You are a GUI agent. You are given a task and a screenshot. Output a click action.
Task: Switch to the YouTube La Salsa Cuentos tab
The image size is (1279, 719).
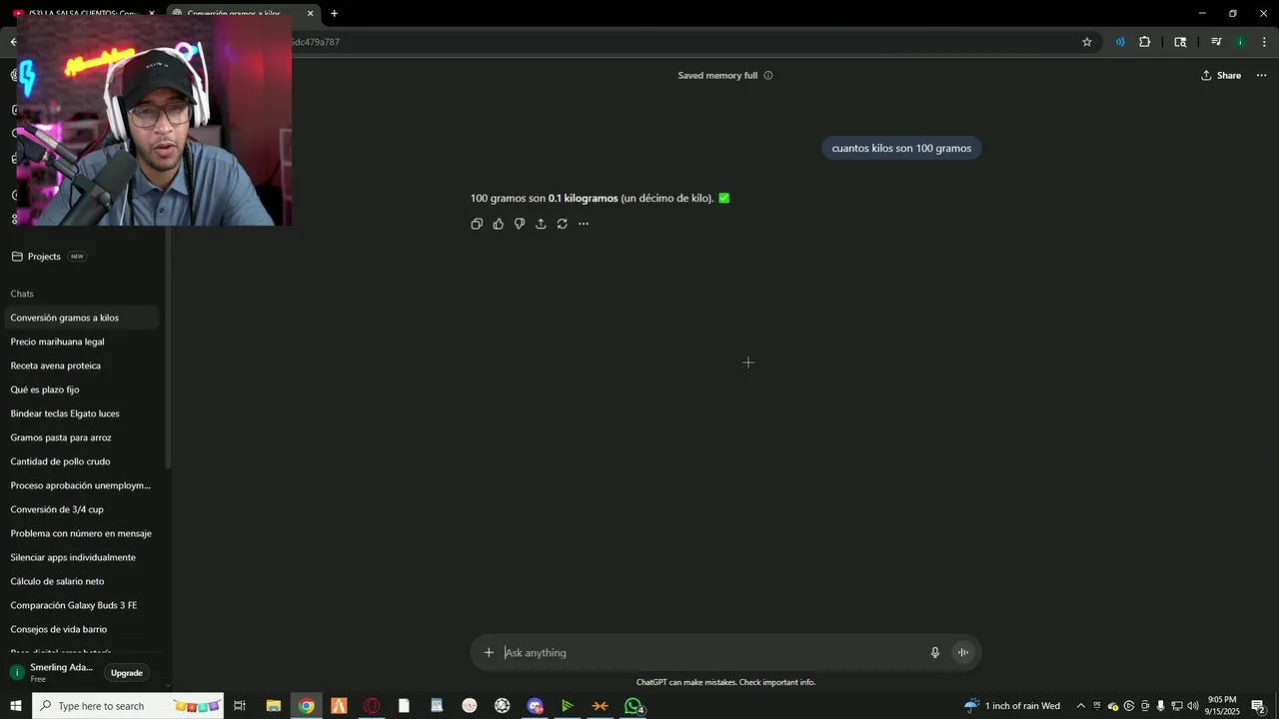click(x=84, y=14)
